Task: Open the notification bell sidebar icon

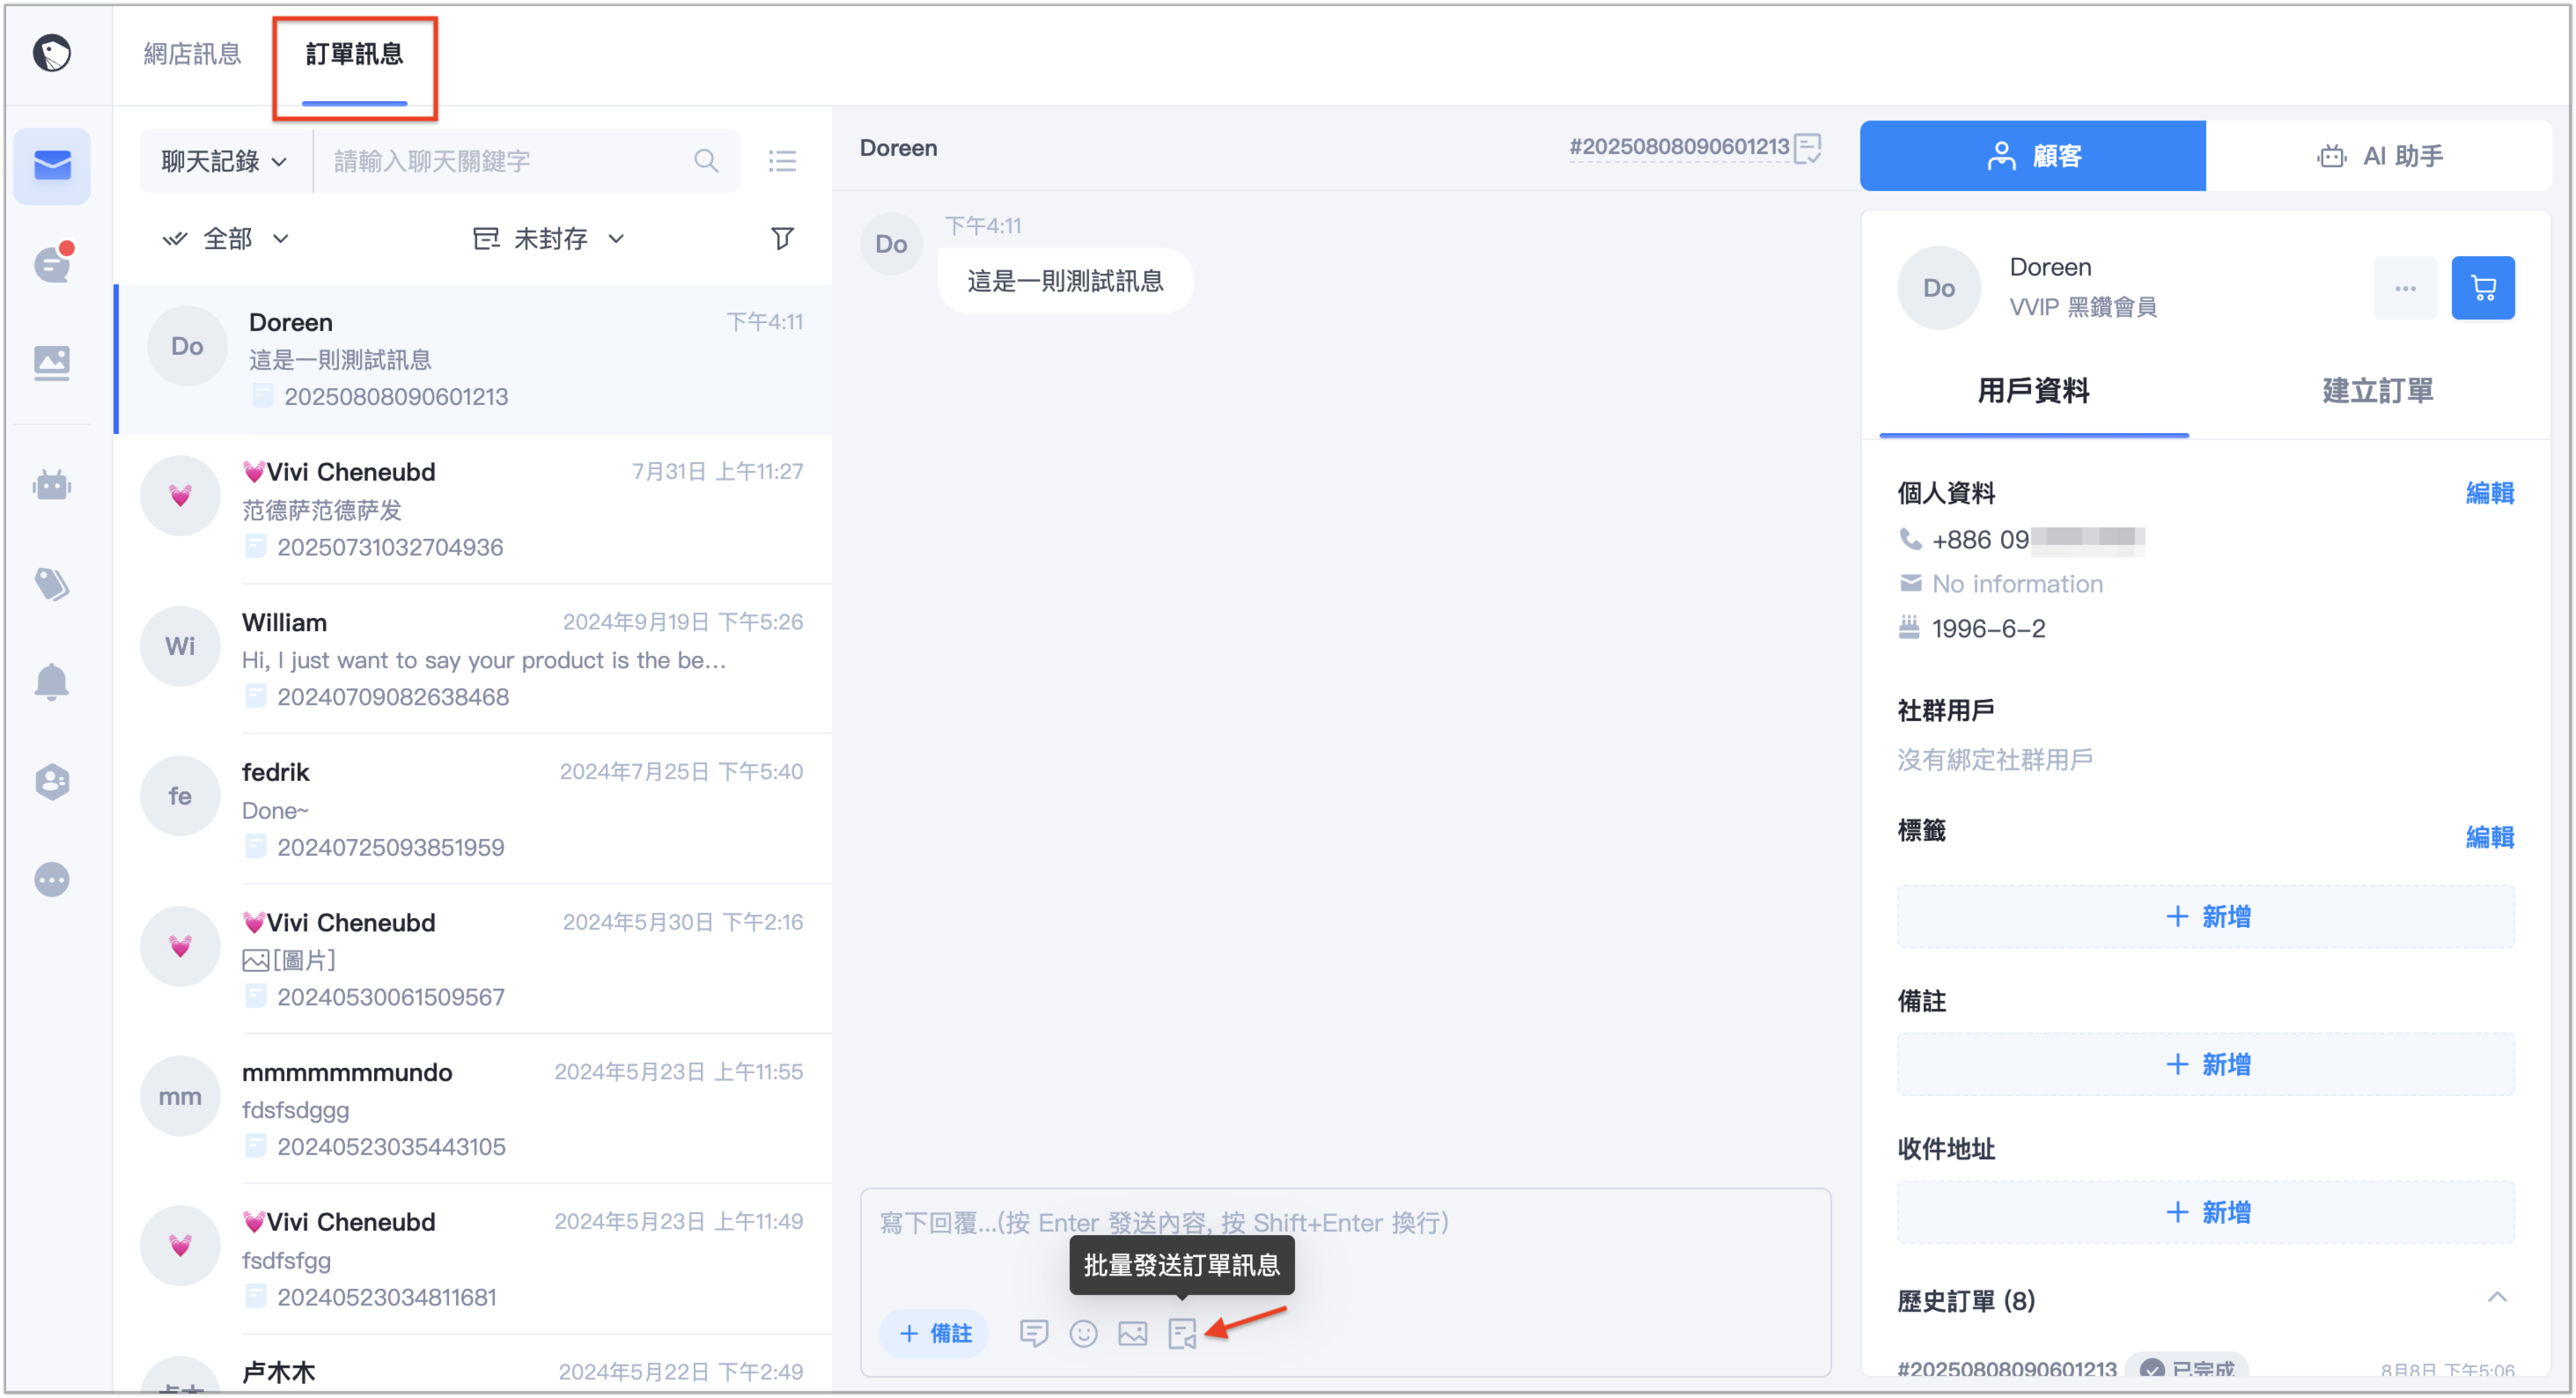Action: click(52, 682)
